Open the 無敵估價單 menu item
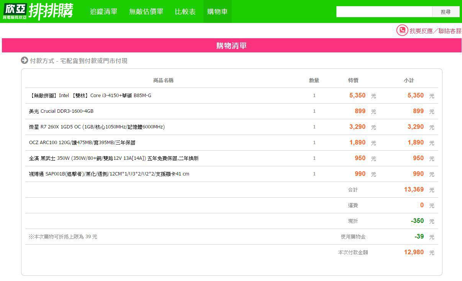Screen dimensions: 462x281 point(146,11)
